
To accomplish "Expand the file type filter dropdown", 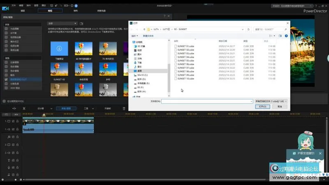I will [x=271, y=101].
